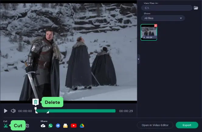Mute the audio with the speaker icon
This screenshot has height=132, width=202.
pos(13,111)
